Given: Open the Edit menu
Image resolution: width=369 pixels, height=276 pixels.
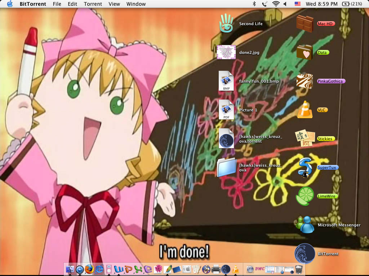Looking at the screenshot, I should (72, 4).
